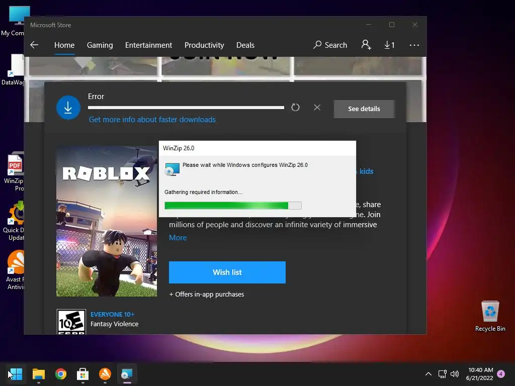Open the Home tab in Microsoft Store

point(64,45)
